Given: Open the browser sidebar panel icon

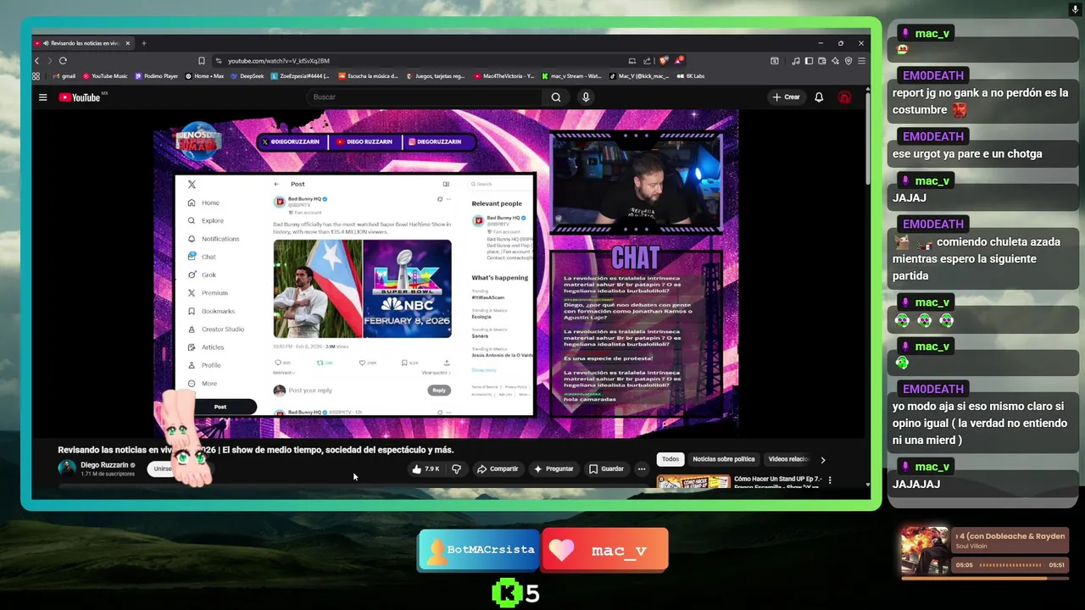Looking at the screenshot, I should (809, 61).
